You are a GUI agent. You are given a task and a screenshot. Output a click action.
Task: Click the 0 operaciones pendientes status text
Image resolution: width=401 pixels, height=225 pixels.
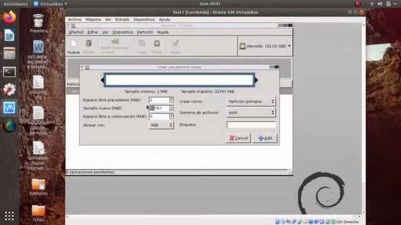tap(90, 172)
